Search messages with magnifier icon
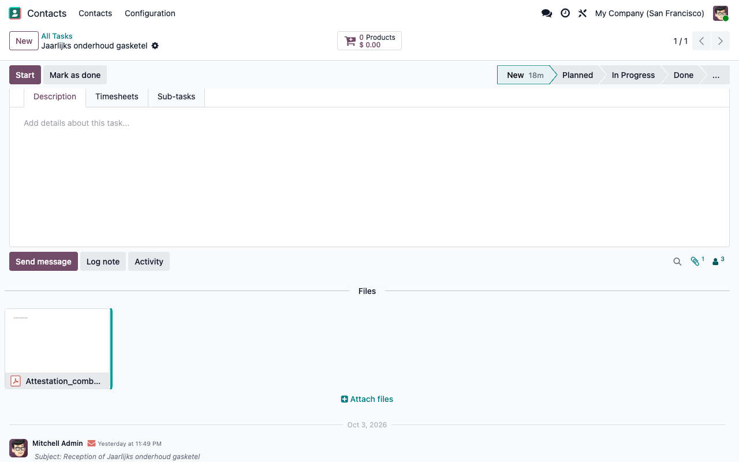 (x=677, y=262)
